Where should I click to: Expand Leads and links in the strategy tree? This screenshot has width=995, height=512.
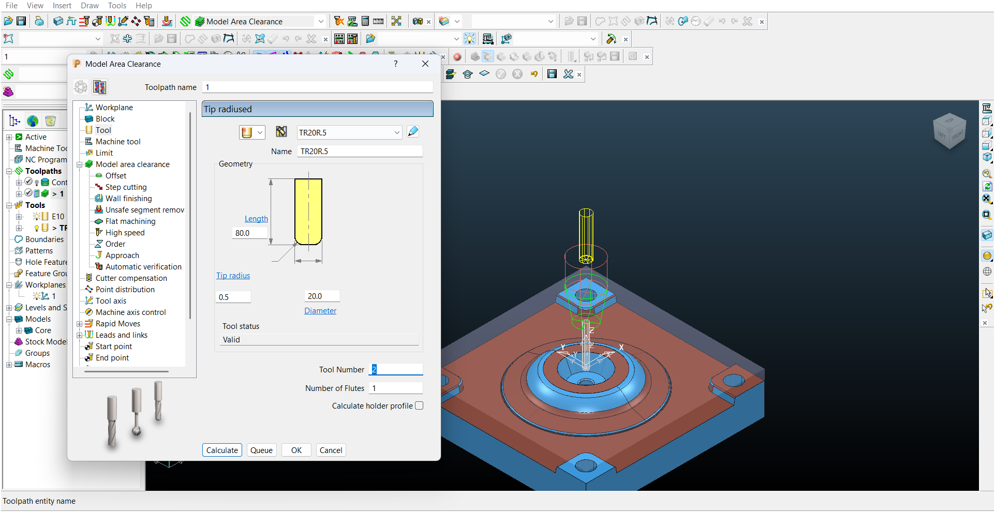coord(80,335)
